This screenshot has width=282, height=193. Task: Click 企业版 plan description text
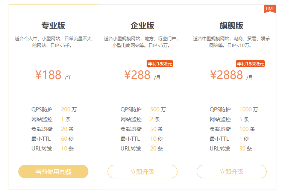click(143, 42)
